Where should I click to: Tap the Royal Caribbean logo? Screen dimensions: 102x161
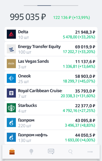click(x=11, y=93)
